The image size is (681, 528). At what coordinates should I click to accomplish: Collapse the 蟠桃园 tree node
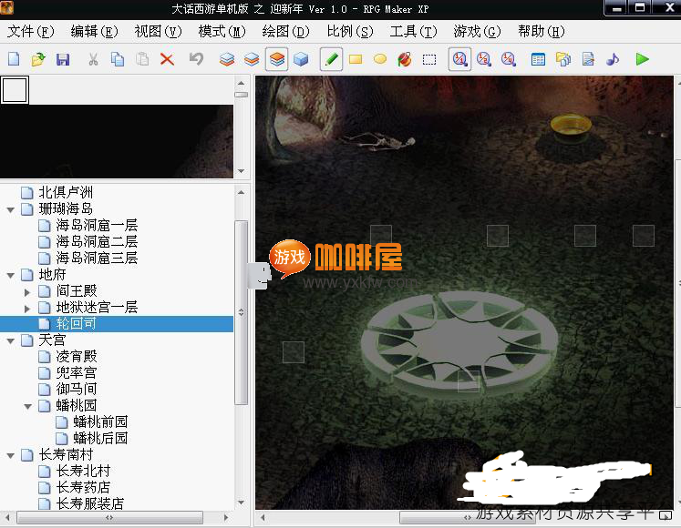27,406
